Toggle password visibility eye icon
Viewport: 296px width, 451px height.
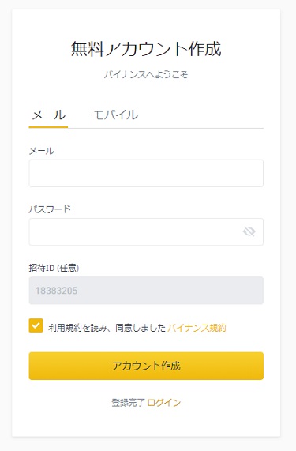249,231
